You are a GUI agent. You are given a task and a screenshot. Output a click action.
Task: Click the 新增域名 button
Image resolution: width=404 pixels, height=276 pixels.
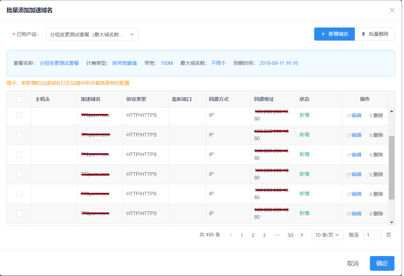[334, 34]
